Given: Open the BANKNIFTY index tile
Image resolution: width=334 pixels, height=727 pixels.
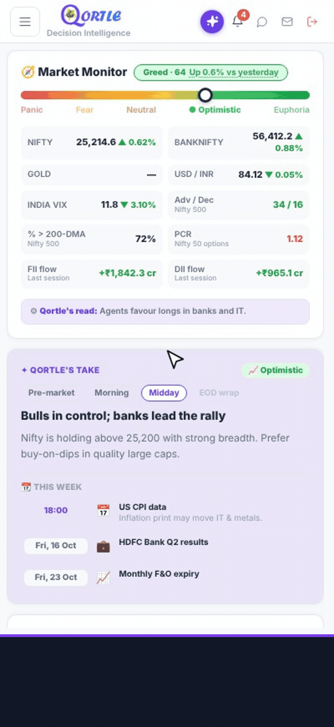Looking at the screenshot, I should (x=238, y=142).
